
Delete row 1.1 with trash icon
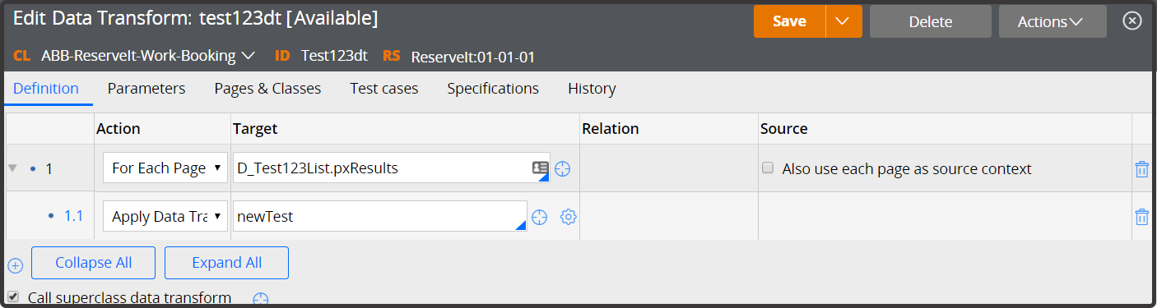pos(1141,217)
